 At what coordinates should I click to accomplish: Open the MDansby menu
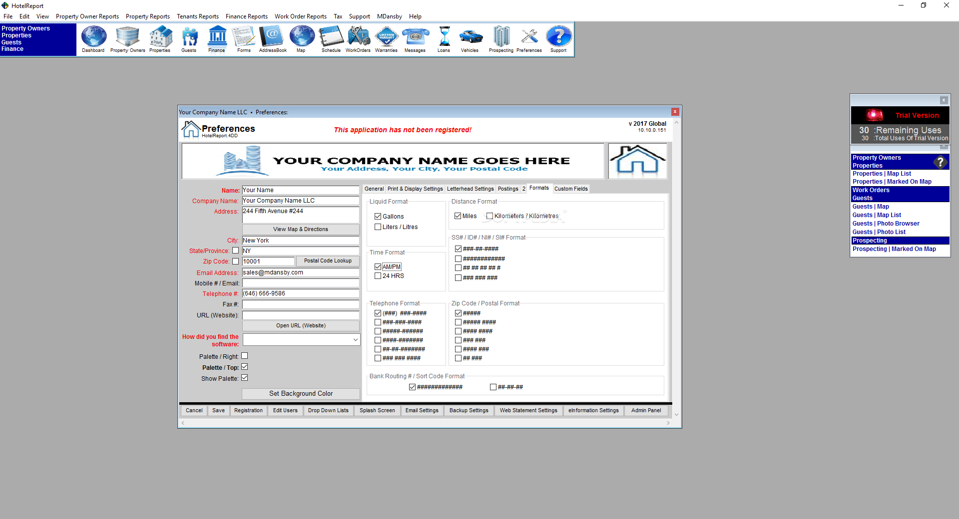coord(390,16)
